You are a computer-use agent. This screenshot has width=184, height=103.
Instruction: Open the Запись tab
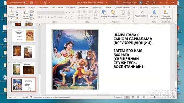click(x=108, y=7)
